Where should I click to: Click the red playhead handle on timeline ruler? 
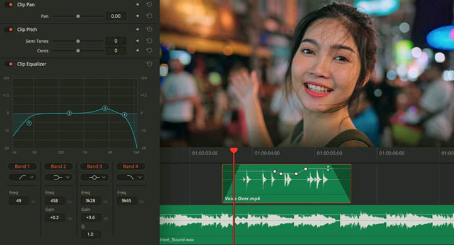234,151
